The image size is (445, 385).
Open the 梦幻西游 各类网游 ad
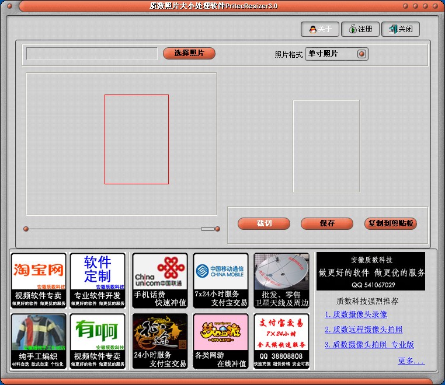coord(221,341)
